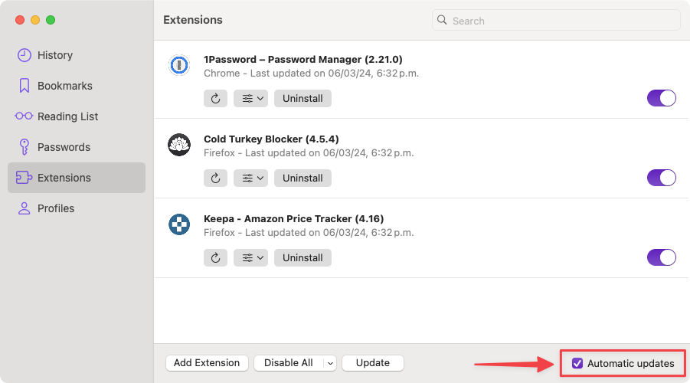The height and width of the screenshot is (383, 690).
Task: Disable the 1Password extension toggle
Action: pos(662,98)
